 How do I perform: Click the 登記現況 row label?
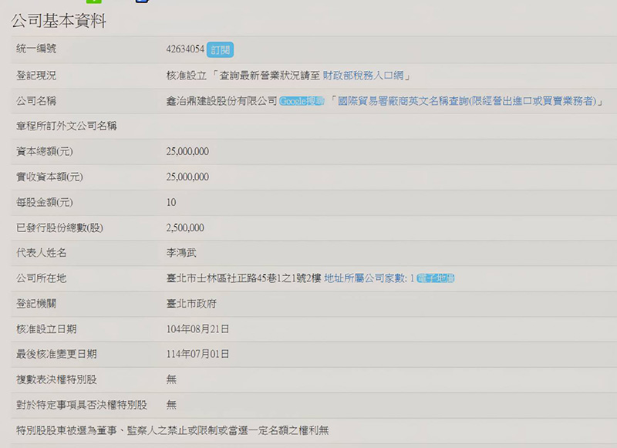tap(36, 76)
